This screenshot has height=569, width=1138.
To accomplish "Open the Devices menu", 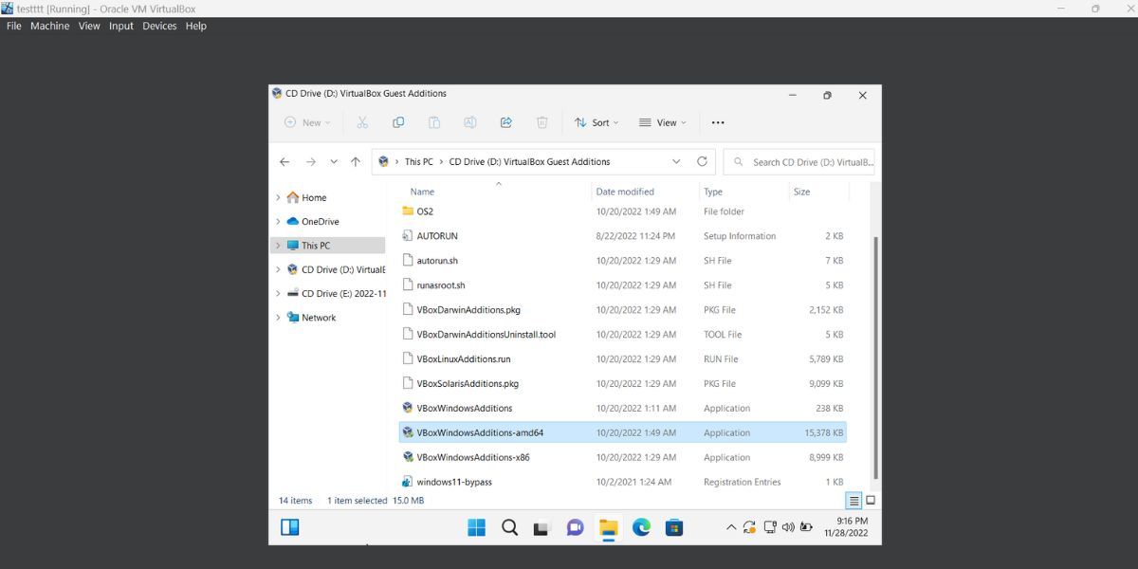I will (159, 26).
